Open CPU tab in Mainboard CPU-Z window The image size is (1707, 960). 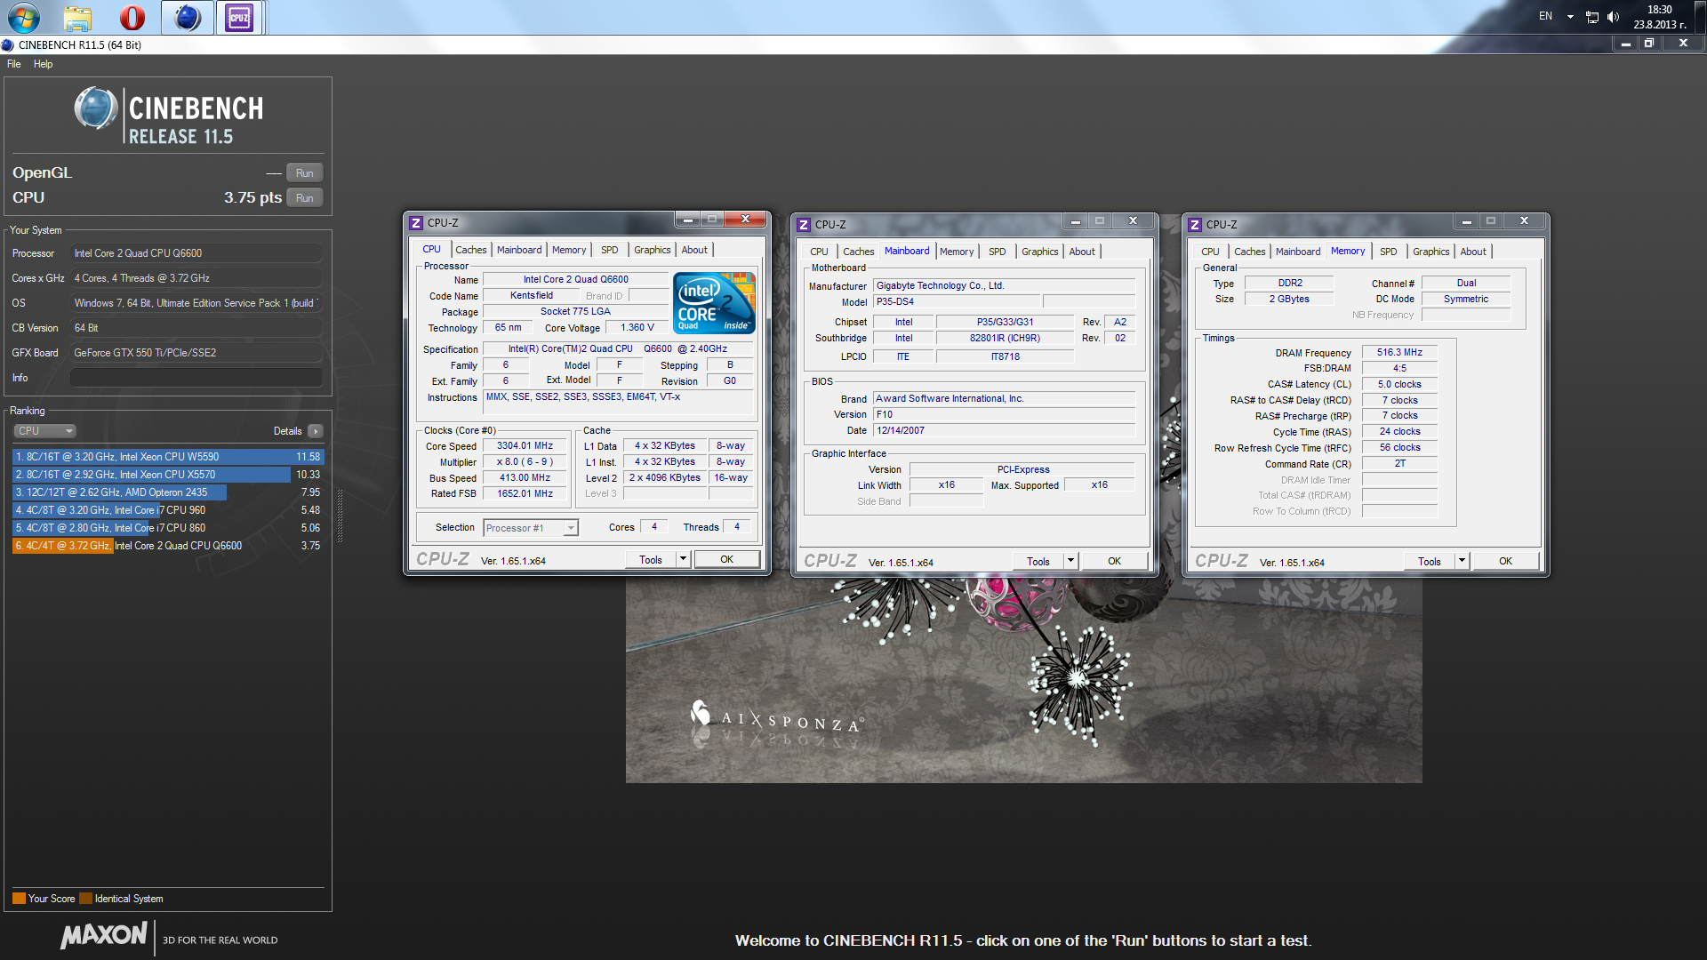click(820, 252)
